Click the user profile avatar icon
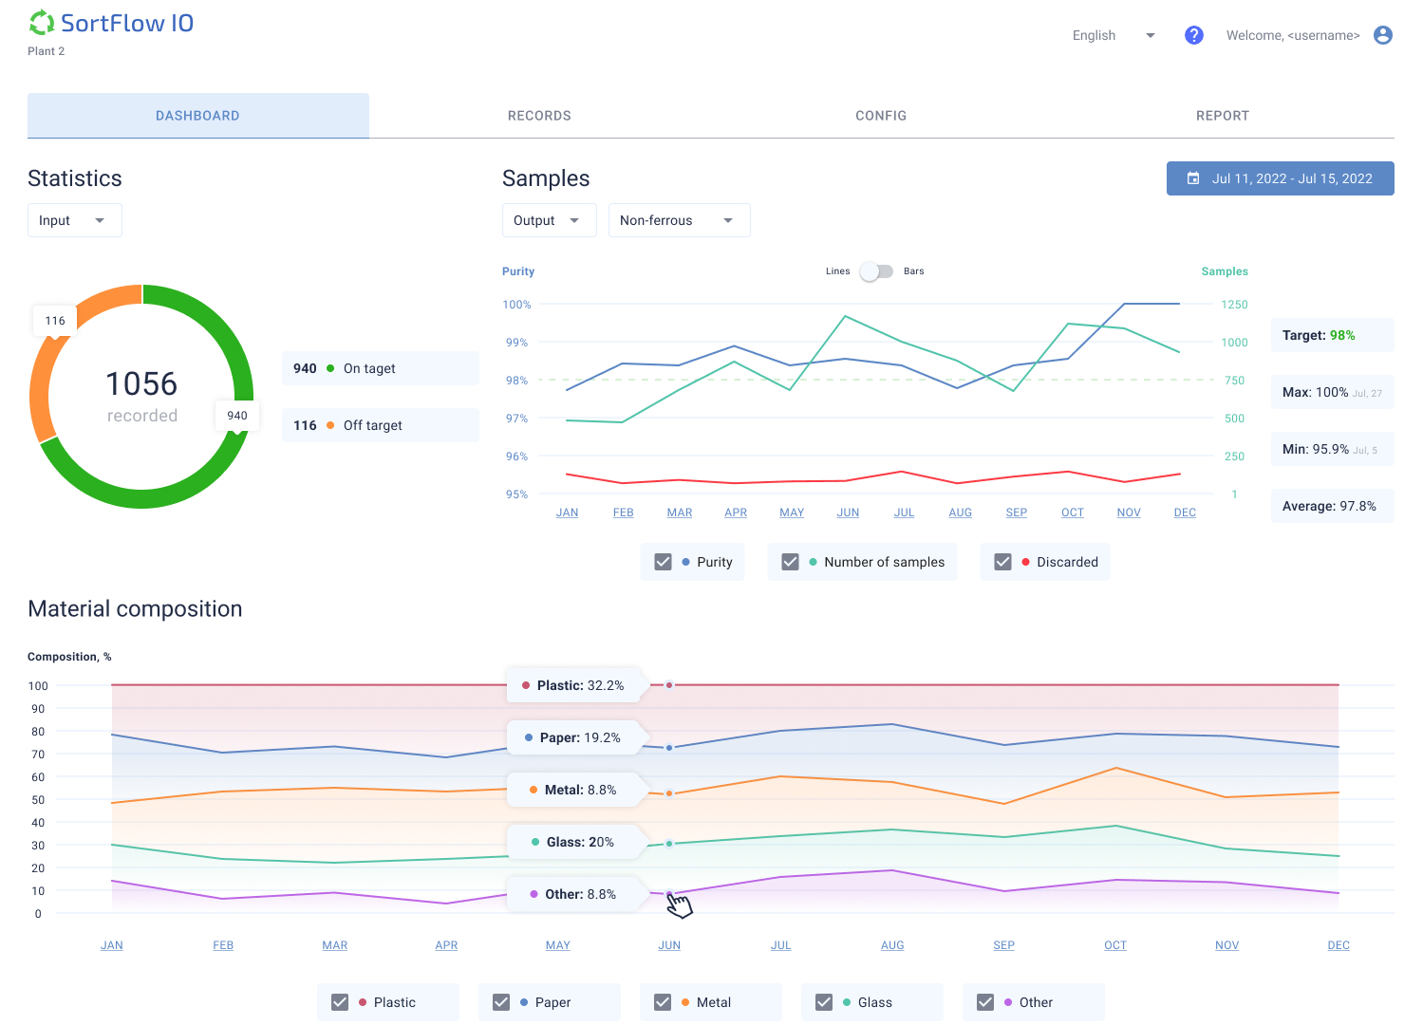The height and width of the screenshot is (1025, 1423). [1382, 35]
